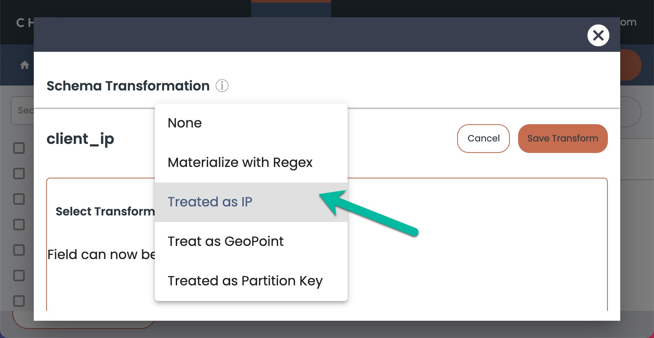This screenshot has width=654, height=338.
Task: Select None from the transform list
Action: pos(251,123)
